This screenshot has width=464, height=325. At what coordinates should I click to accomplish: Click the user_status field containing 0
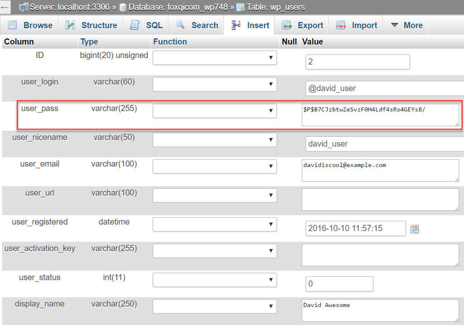339,284
